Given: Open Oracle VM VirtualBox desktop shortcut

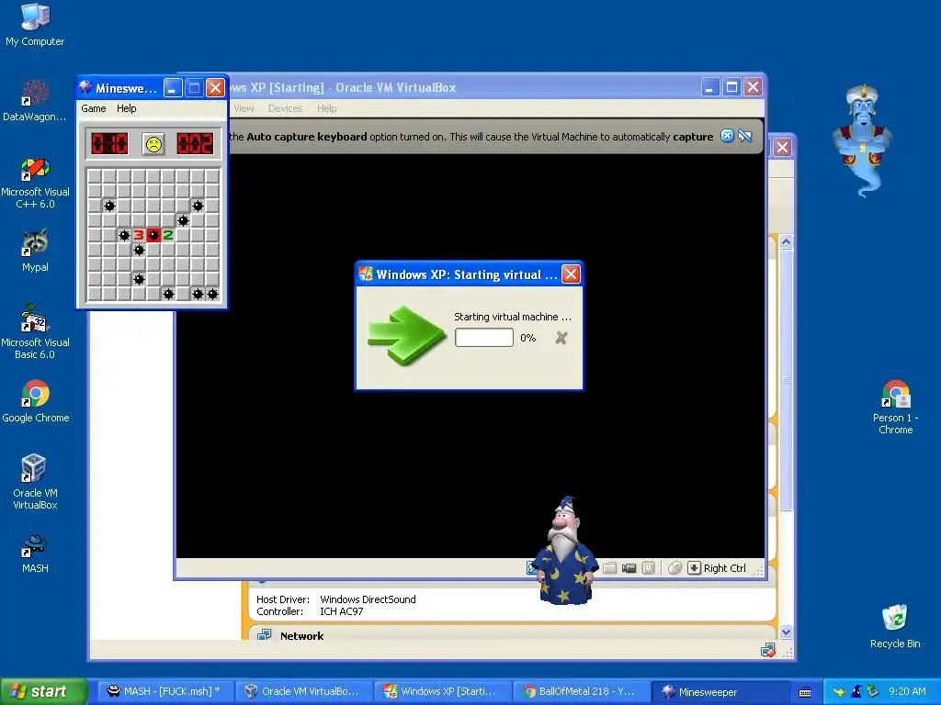Looking at the screenshot, I should (35, 483).
